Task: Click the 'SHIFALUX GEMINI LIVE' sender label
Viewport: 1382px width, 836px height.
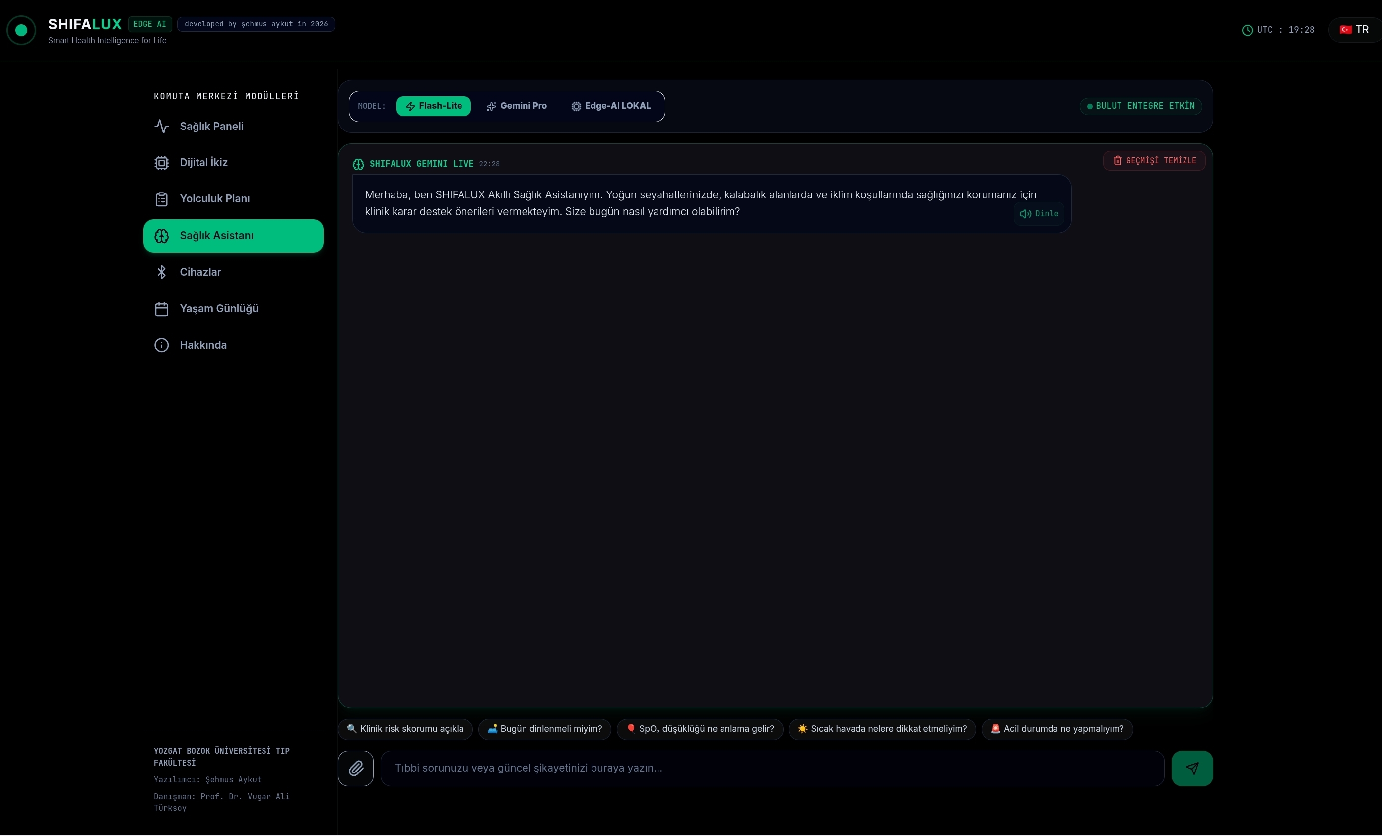Action: 421,164
